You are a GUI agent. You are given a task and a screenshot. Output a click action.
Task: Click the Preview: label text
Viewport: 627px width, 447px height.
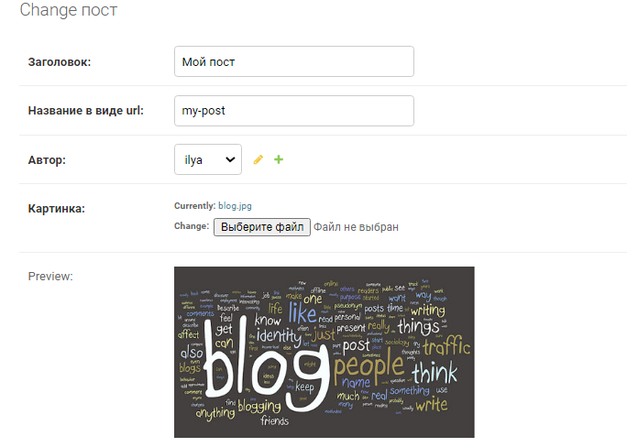click(50, 277)
